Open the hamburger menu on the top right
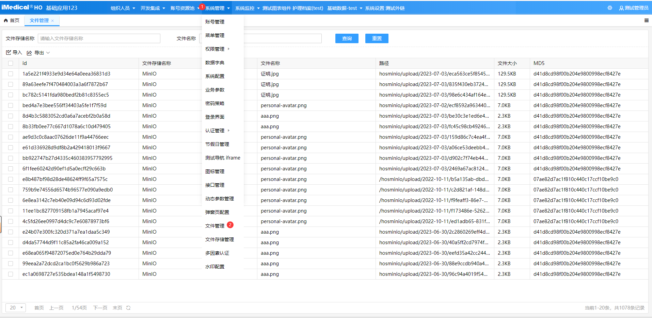Image resolution: width=652 pixels, height=318 pixels. click(646, 20)
